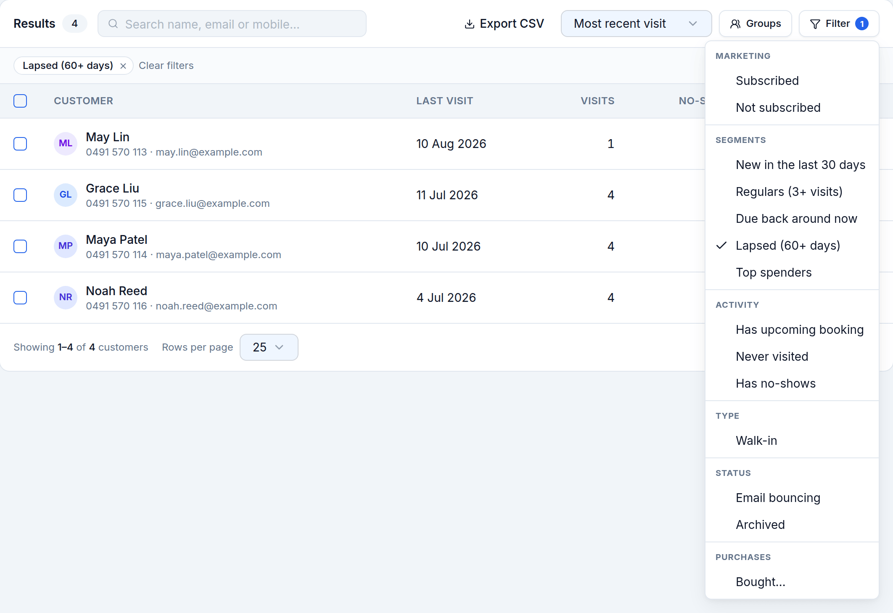Click Grace Liu's GL avatar
The width and height of the screenshot is (893, 613).
click(x=66, y=195)
